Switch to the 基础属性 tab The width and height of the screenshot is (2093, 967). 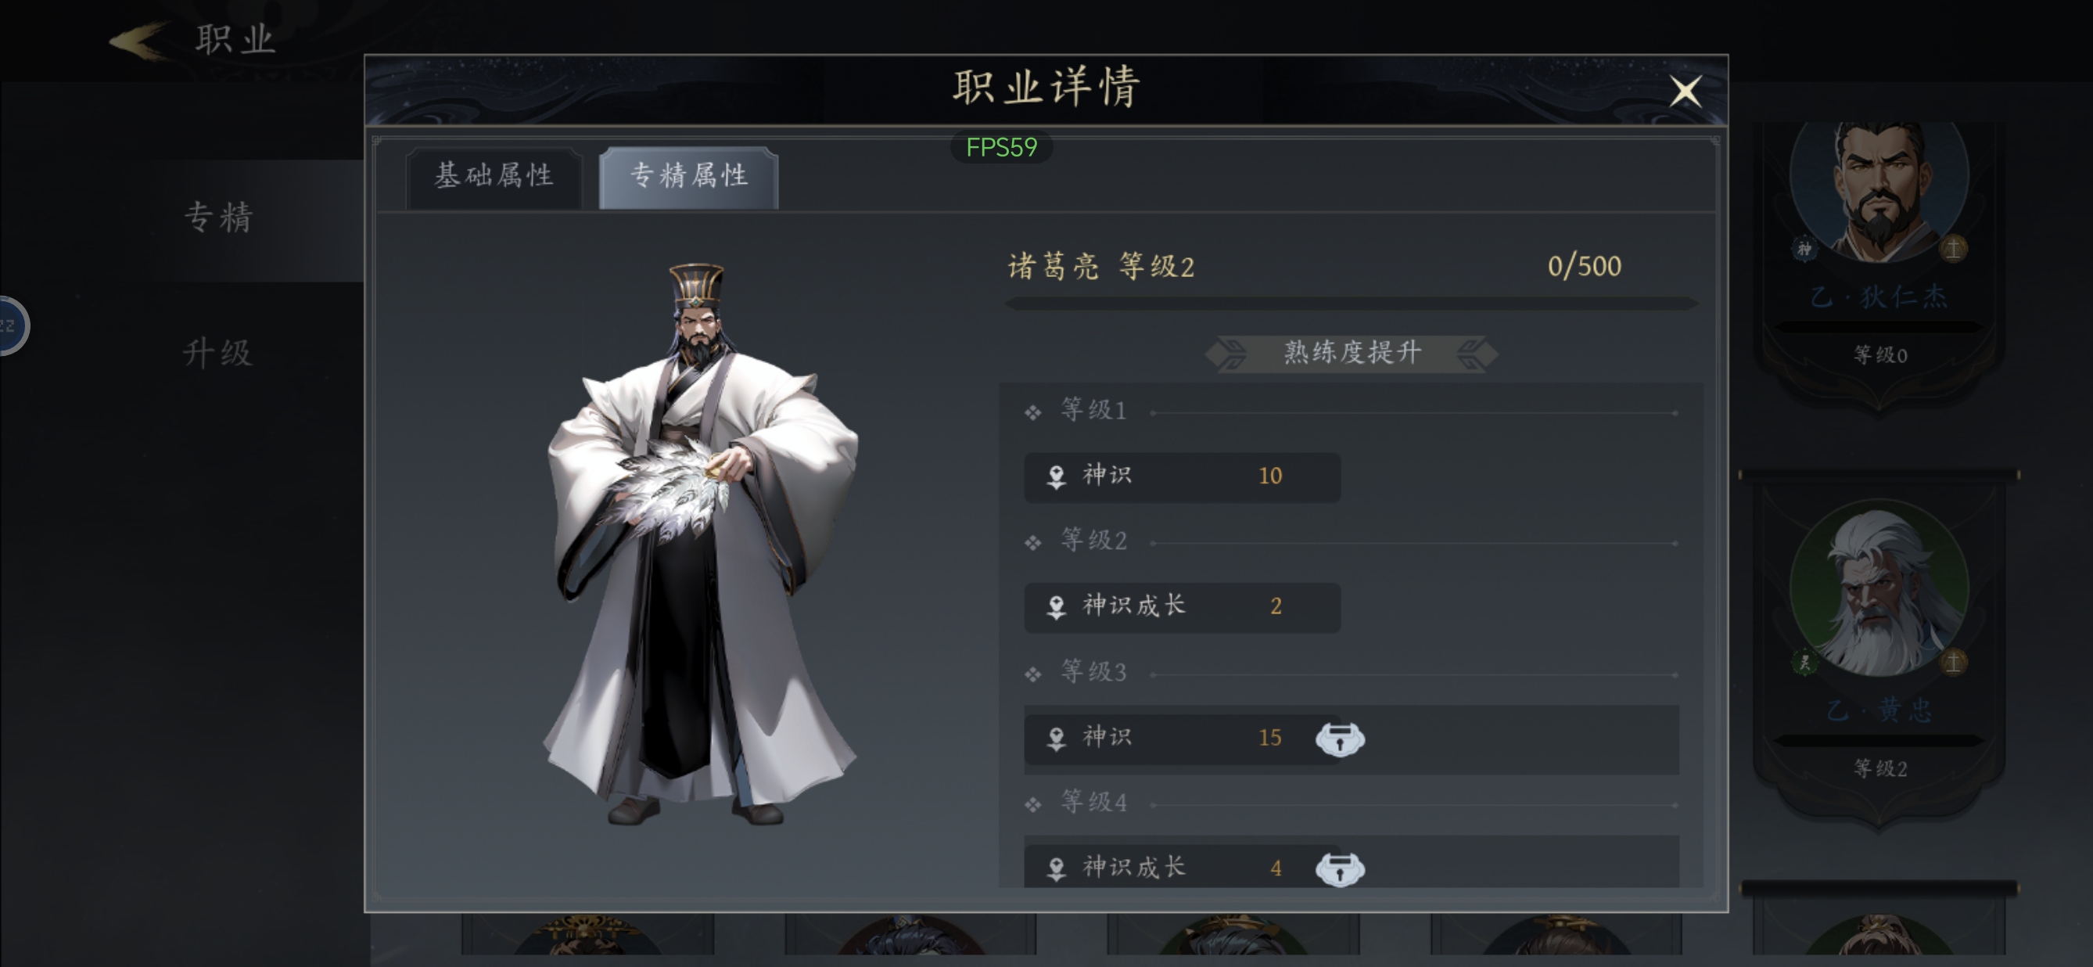(x=494, y=176)
